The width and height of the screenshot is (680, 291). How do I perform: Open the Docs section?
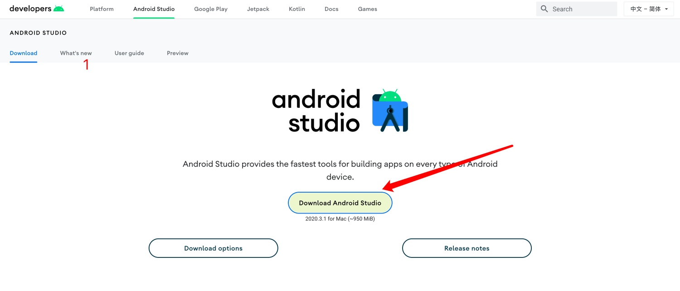pyautogui.click(x=331, y=9)
